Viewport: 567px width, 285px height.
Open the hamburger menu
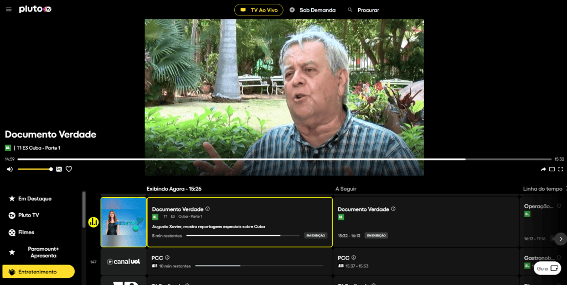[9, 9]
